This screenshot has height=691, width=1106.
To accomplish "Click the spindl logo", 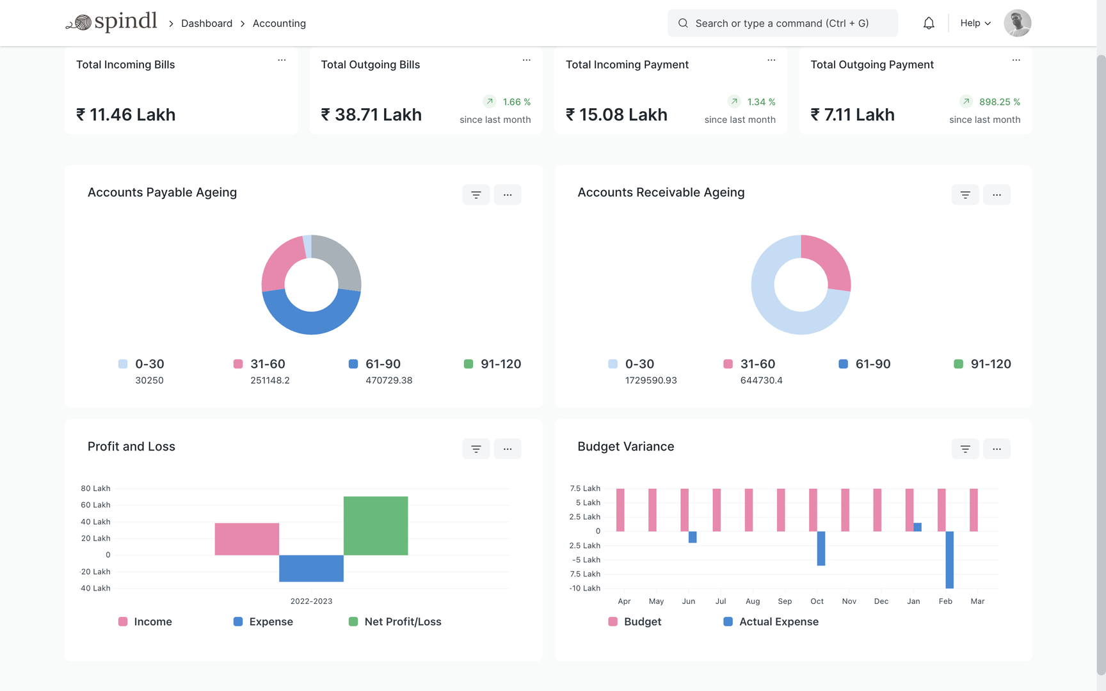I will point(111,21).
